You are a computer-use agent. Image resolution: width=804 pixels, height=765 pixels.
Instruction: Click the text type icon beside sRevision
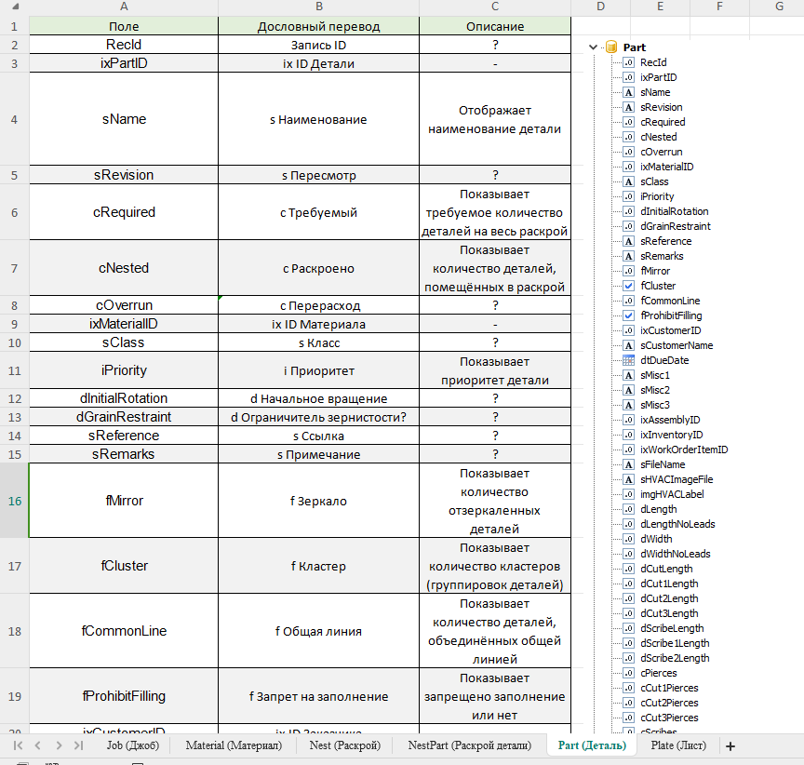(629, 107)
